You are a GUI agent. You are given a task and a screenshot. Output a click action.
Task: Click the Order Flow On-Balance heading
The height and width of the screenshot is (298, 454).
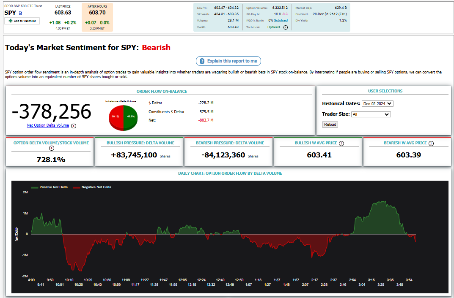(x=162, y=92)
